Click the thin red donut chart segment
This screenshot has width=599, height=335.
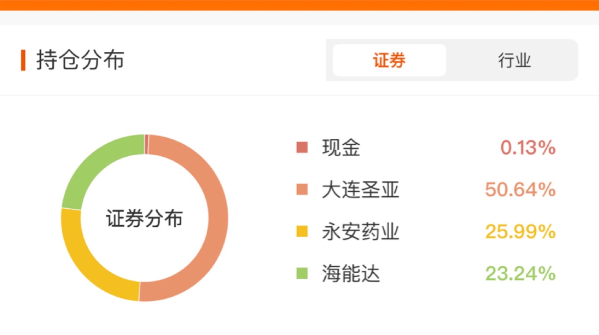pyautogui.click(x=147, y=144)
